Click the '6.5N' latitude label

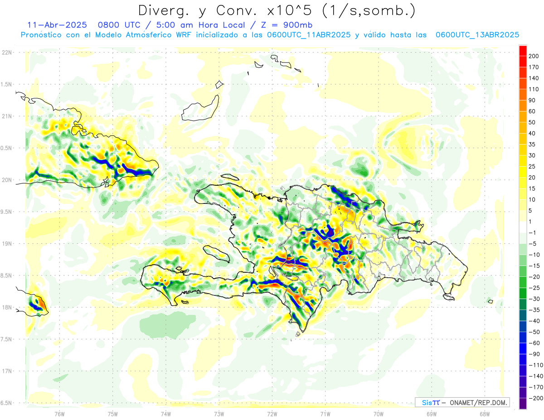[7, 403]
